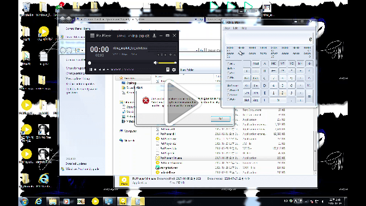Click the PotPlayer seek bar handle

89,63
